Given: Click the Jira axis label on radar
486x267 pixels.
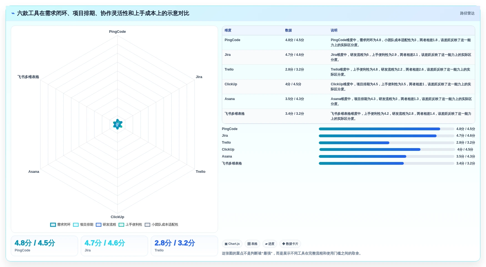Looking at the screenshot, I should (199, 77).
